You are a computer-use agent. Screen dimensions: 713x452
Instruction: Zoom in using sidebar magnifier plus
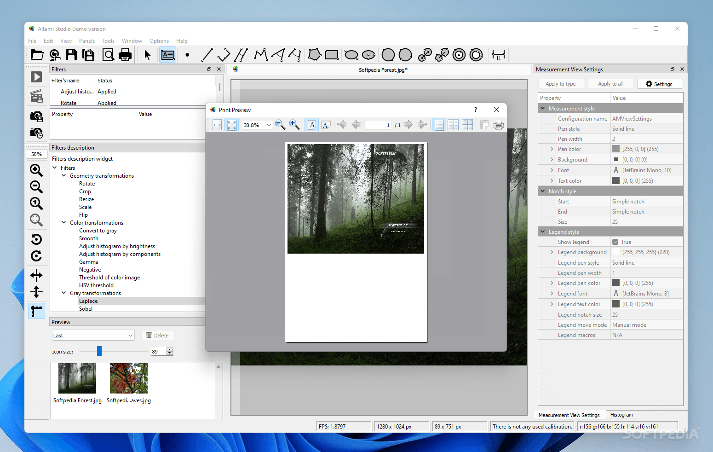point(36,170)
